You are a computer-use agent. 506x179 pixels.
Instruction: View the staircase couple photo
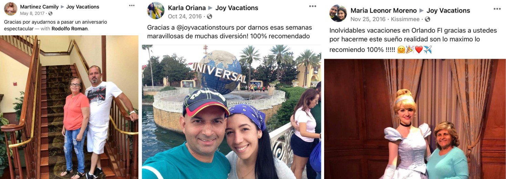[x=69, y=107]
